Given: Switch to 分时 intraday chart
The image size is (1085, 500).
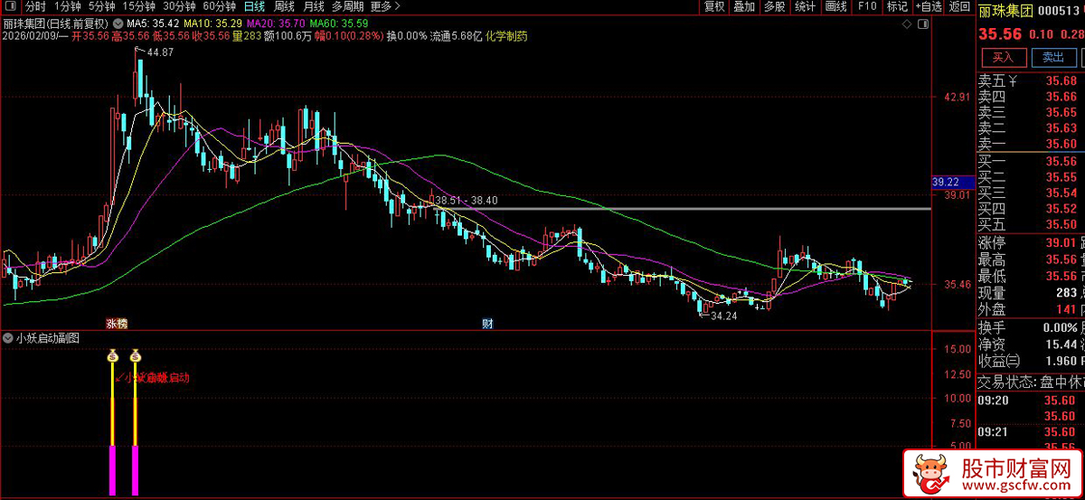Looking at the screenshot, I should [x=34, y=6].
